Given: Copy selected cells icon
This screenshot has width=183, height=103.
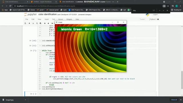Looking at the screenshot, I should click(x=37, y=23).
